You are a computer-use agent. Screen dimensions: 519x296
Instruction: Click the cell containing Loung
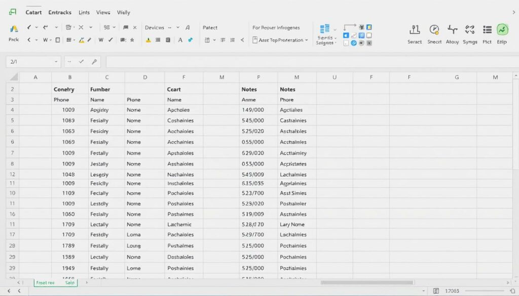pos(144,246)
